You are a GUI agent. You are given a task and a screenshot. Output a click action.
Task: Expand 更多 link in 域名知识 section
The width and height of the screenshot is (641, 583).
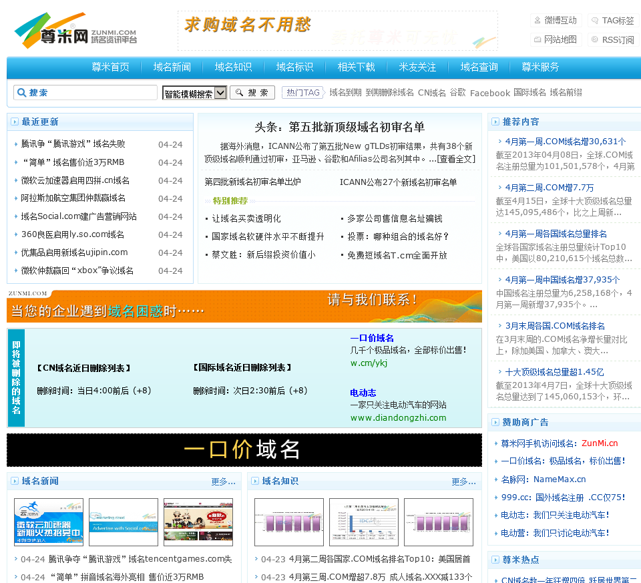tap(463, 481)
